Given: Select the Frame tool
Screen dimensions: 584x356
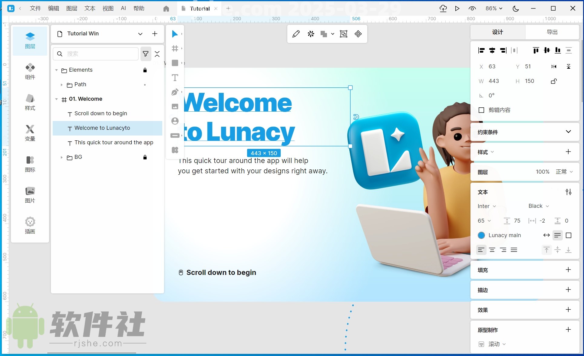Looking at the screenshot, I should pyautogui.click(x=175, y=48).
